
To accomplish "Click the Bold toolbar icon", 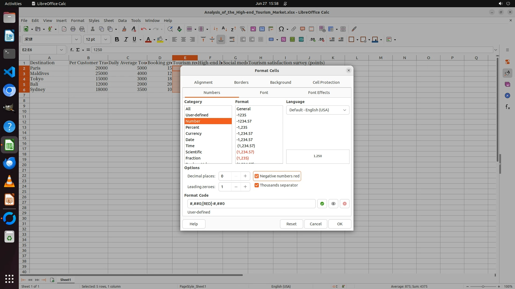I will 117,40.
